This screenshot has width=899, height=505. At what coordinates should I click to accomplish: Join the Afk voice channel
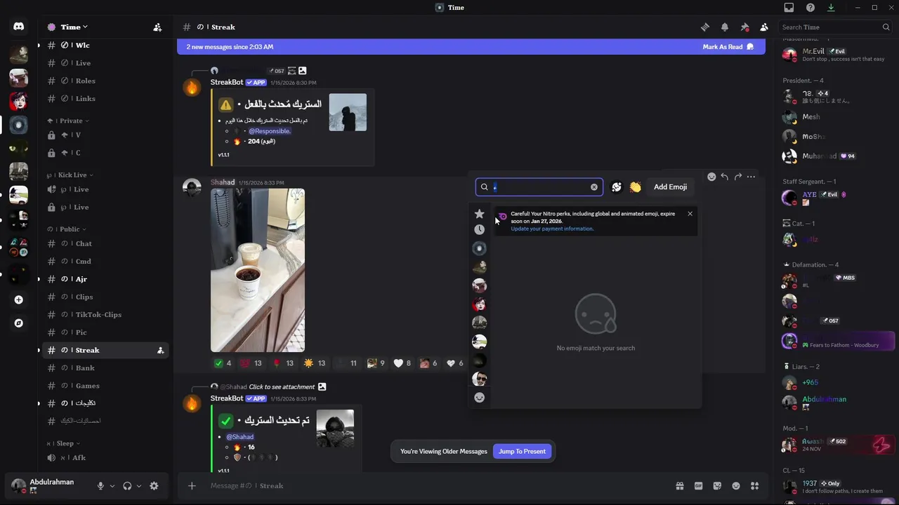tap(105, 458)
